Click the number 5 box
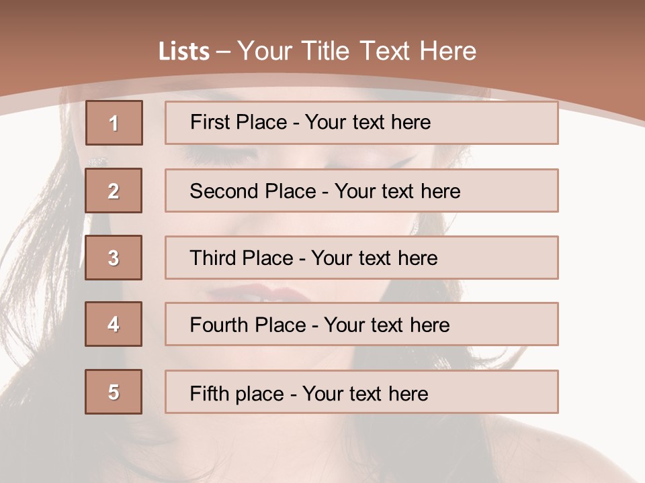The image size is (645, 483). [x=114, y=392]
